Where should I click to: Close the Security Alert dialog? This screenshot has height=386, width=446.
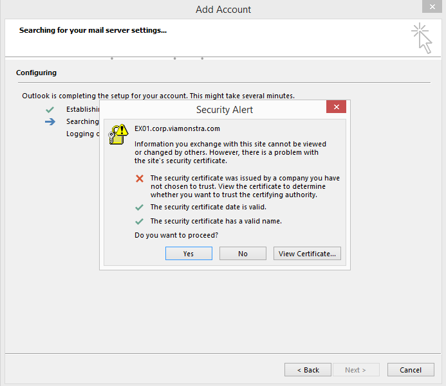click(x=336, y=107)
